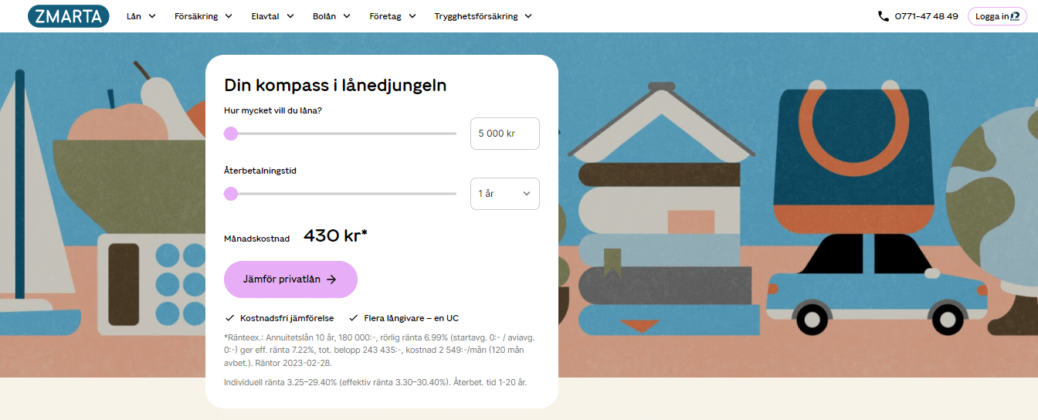Click the chevron icon beside Lån
The width and height of the screenshot is (1038, 420).
pyautogui.click(x=151, y=16)
